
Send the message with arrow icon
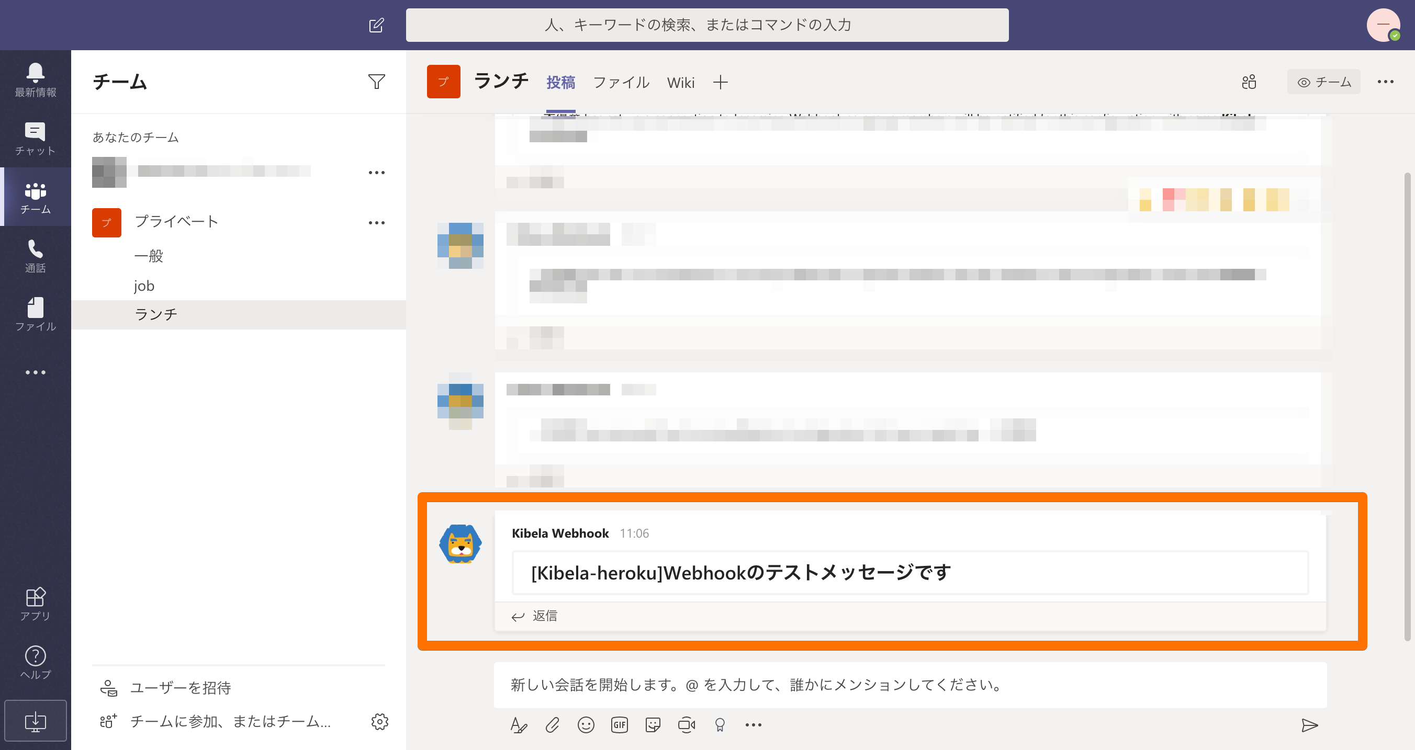click(x=1309, y=725)
